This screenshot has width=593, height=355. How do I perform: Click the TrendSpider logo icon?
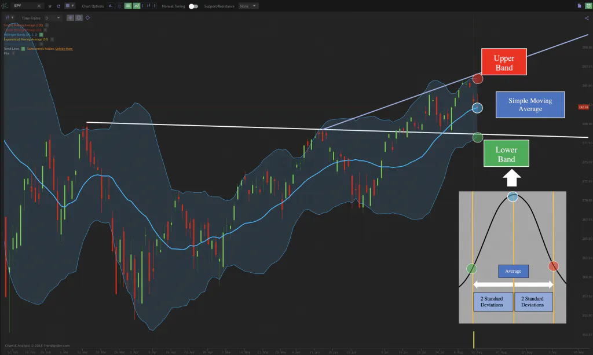pos(5,6)
